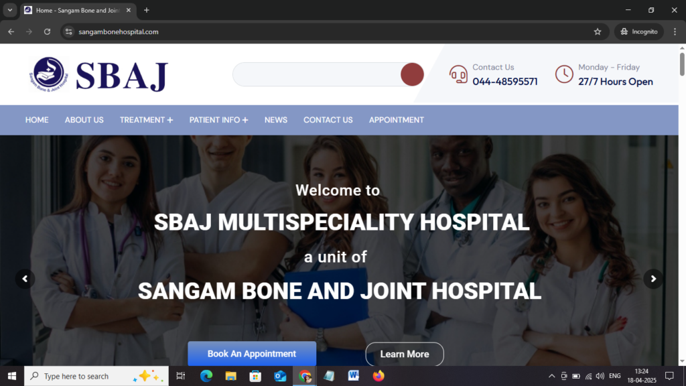Screen dimensions: 686x386
Task: Click into the website search field
Action: [317, 74]
